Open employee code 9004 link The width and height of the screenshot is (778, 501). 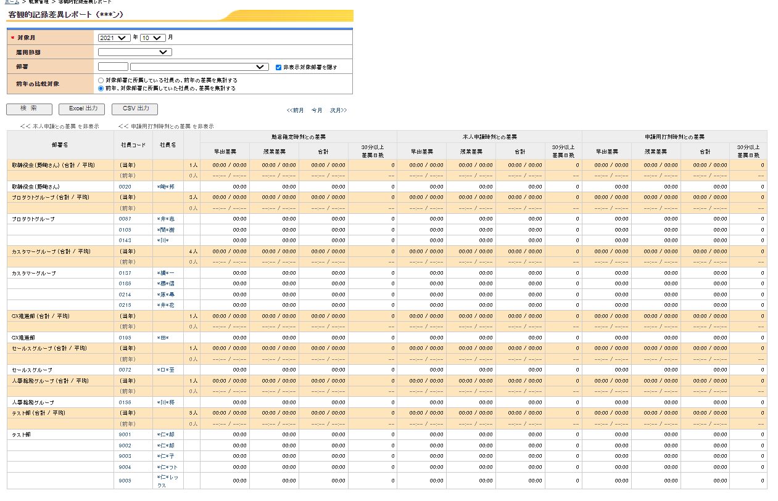coord(125,467)
